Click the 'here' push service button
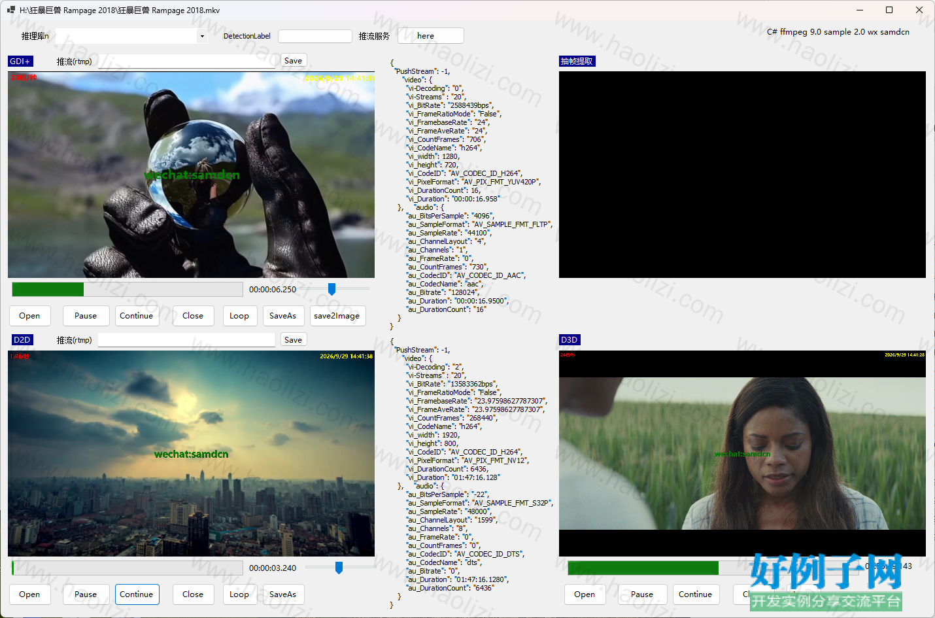This screenshot has width=935, height=618. [x=431, y=36]
